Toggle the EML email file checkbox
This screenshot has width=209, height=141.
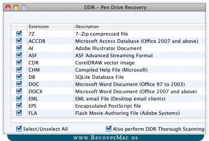19,99
